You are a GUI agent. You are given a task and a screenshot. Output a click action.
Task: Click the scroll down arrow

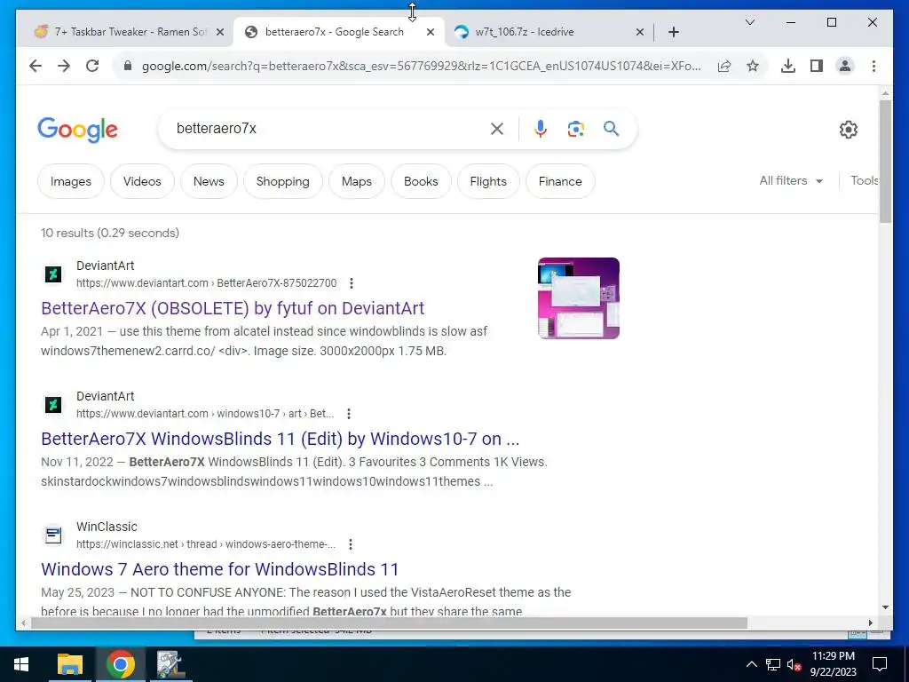885,607
